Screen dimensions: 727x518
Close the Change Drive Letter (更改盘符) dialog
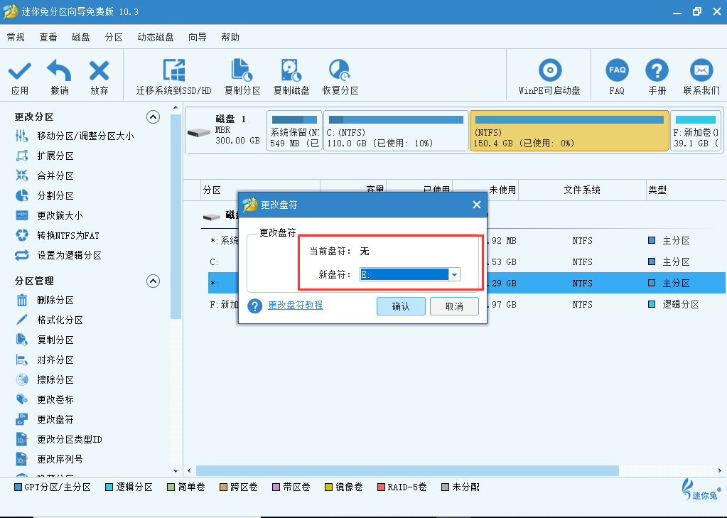point(477,205)
